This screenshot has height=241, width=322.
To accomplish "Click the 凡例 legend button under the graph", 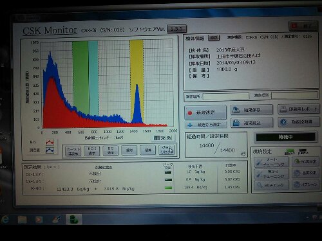I will (x=163, y=138).
